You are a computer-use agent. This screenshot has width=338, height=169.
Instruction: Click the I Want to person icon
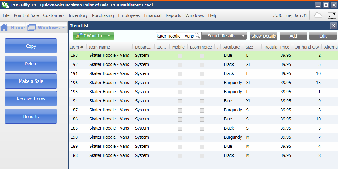click(x=79, y=36)
